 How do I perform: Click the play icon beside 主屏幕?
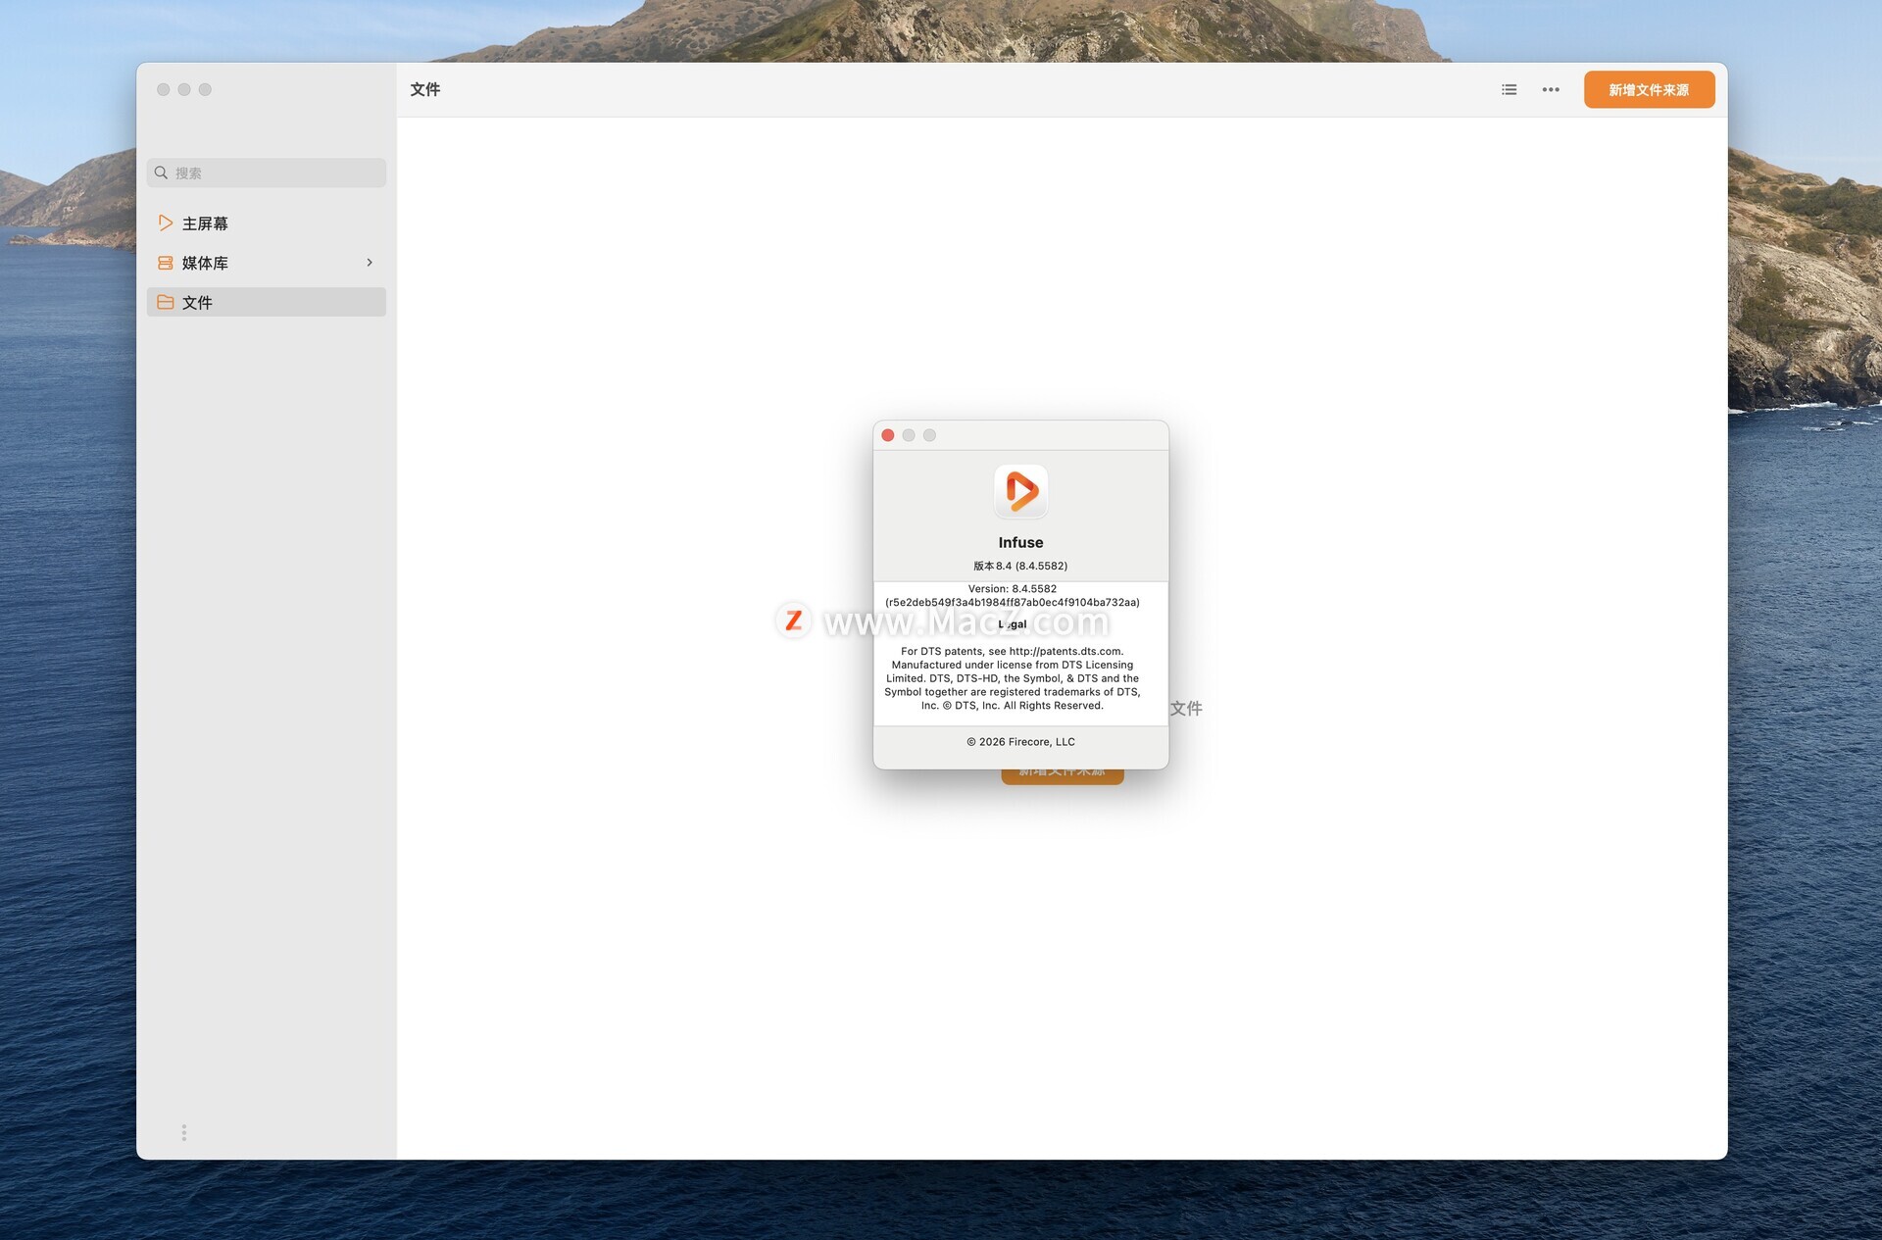[165, 223]
